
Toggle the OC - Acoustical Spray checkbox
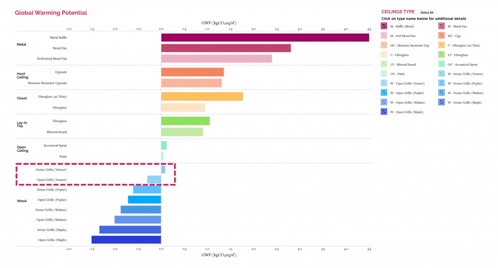442,64
